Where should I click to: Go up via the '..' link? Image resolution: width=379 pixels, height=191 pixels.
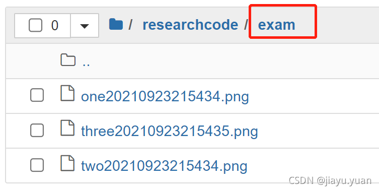pos(86,63)
